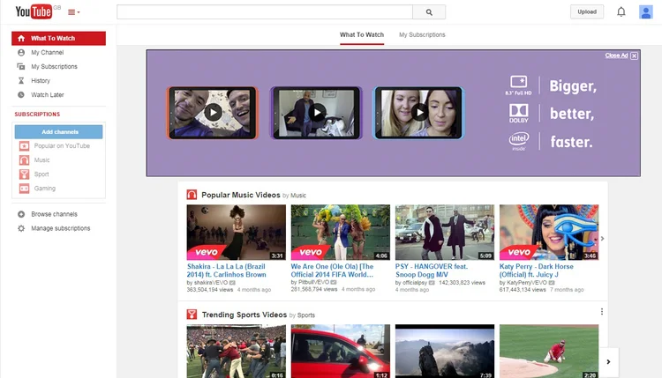Viewport: 662px width, 378px height.
Task: Open the Shakira La La La thumbnail
Action: (236, 233)
